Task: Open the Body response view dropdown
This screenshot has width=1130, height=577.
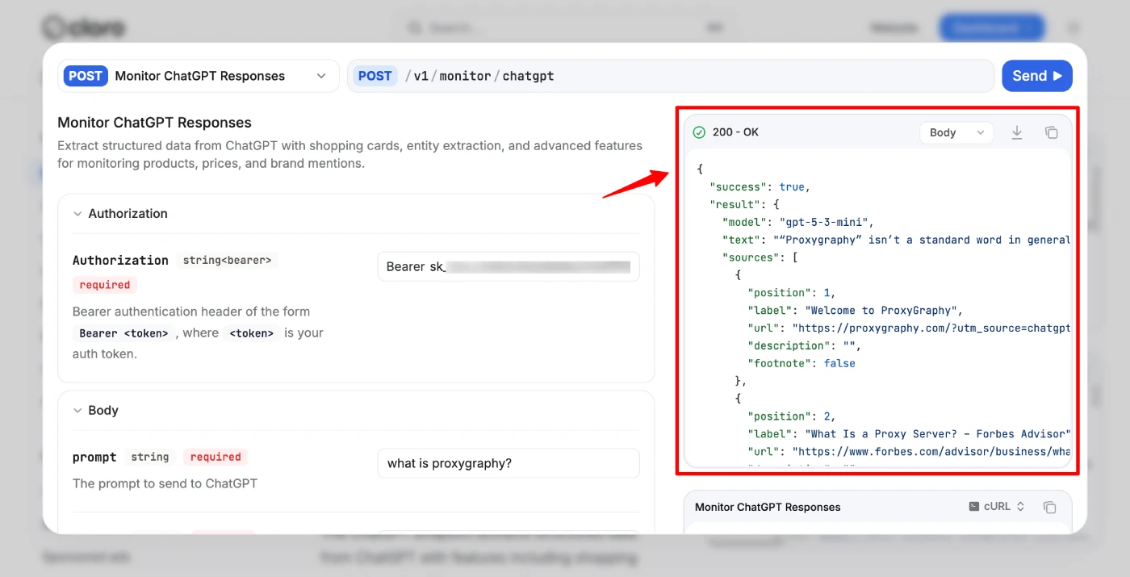Action: click(956, 132)
